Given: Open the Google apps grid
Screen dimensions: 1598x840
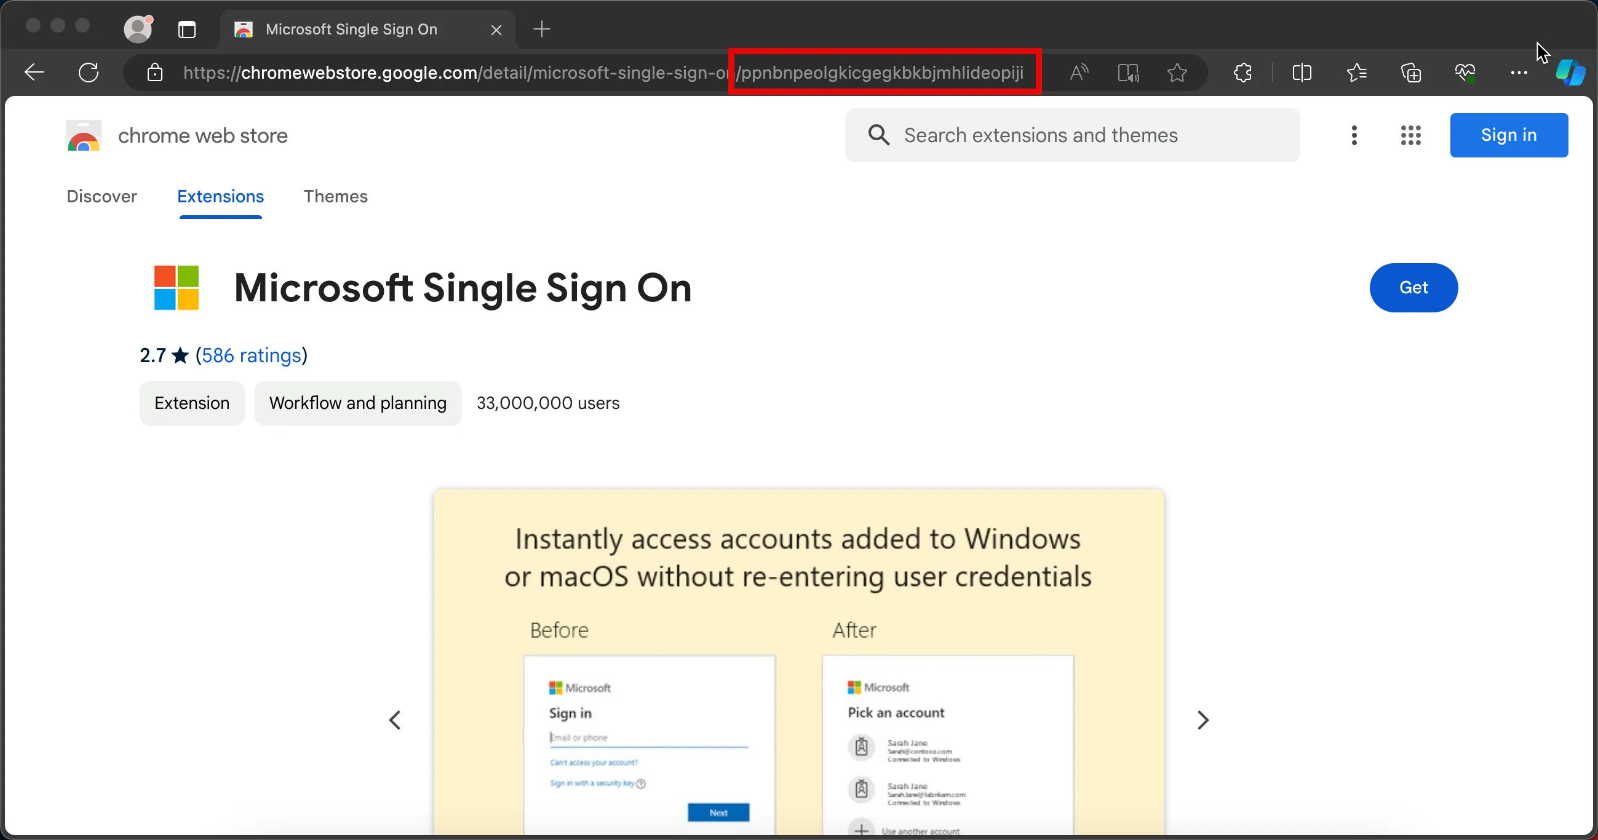Looking at the screenshot, I should coord(1410,135).
